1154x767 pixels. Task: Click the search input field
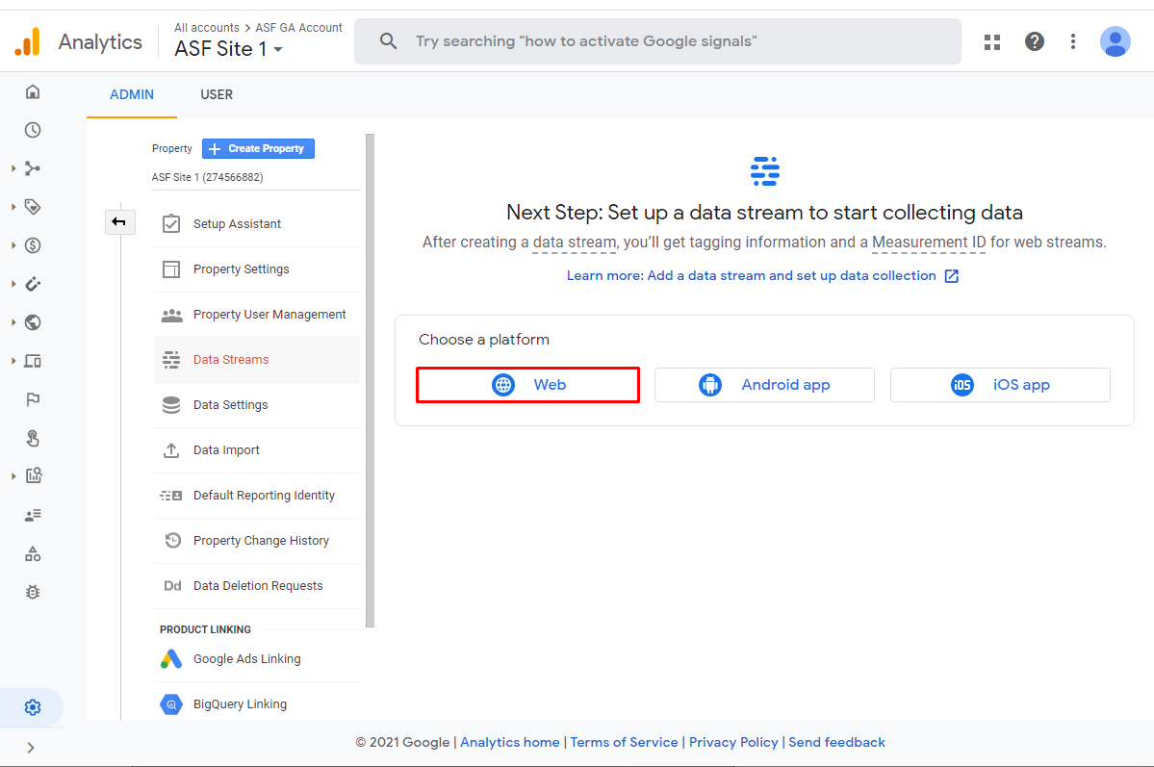pyautogui.click(x=658, y=41)
